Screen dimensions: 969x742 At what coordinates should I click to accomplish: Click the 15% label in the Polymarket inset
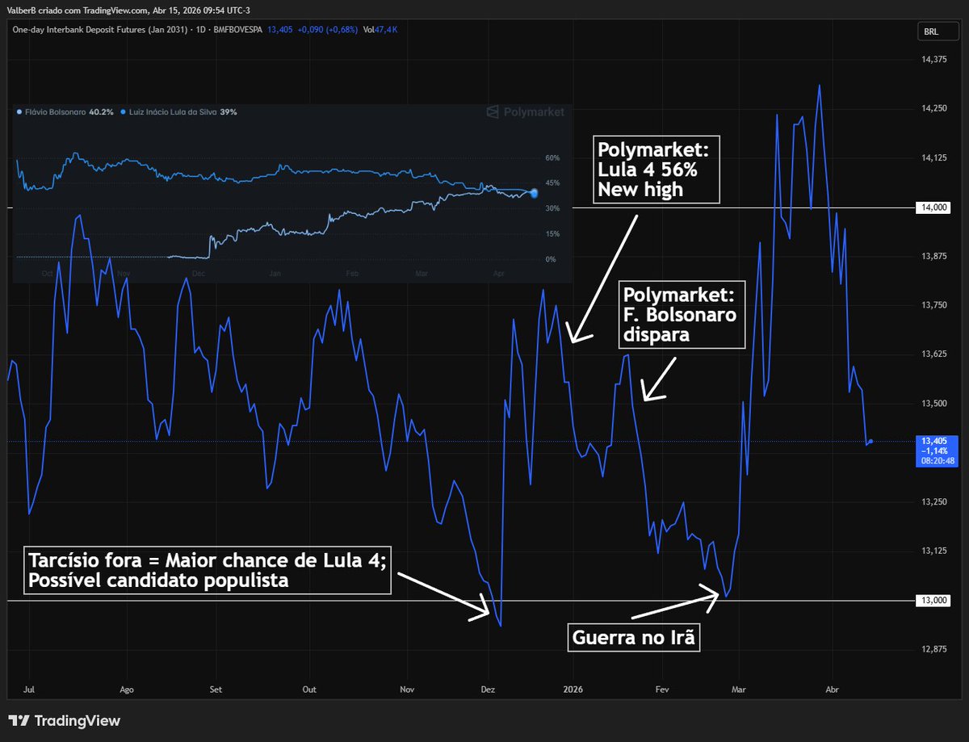click(552, 234)
